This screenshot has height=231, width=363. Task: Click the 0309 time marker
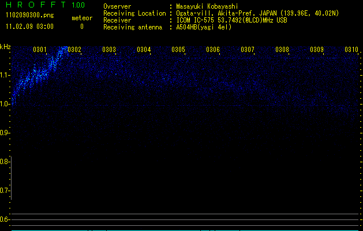pos(317,50)
